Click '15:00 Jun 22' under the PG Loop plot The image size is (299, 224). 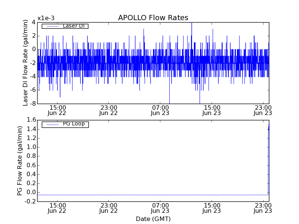click(57, 208)
